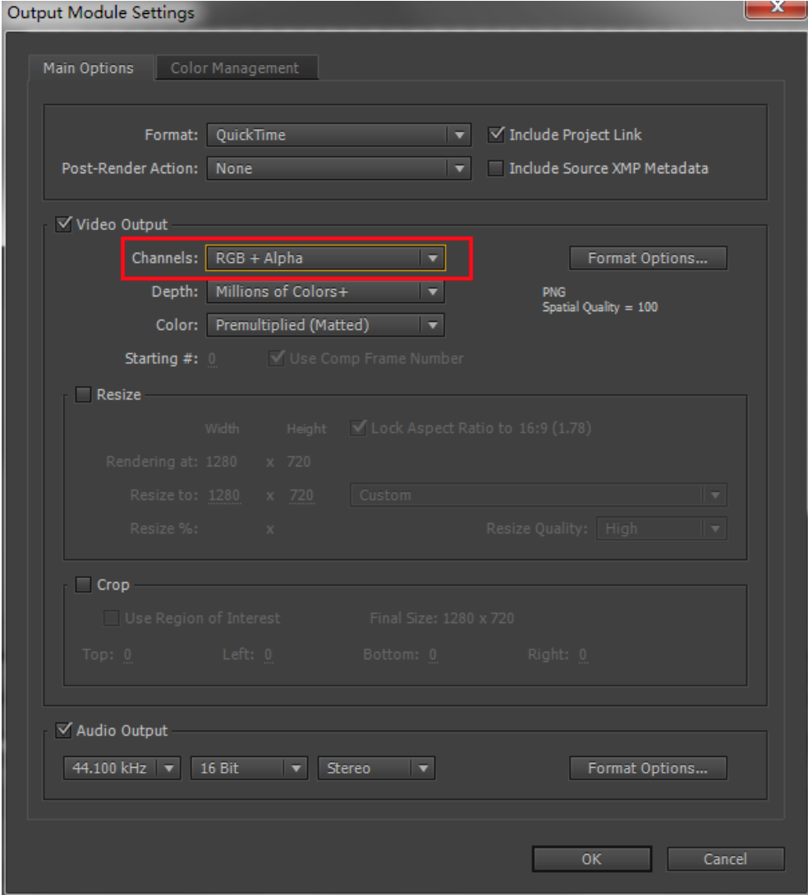Enable the Resize checkbox
This screenshot has width=808, height=895.
pos(84,395)
